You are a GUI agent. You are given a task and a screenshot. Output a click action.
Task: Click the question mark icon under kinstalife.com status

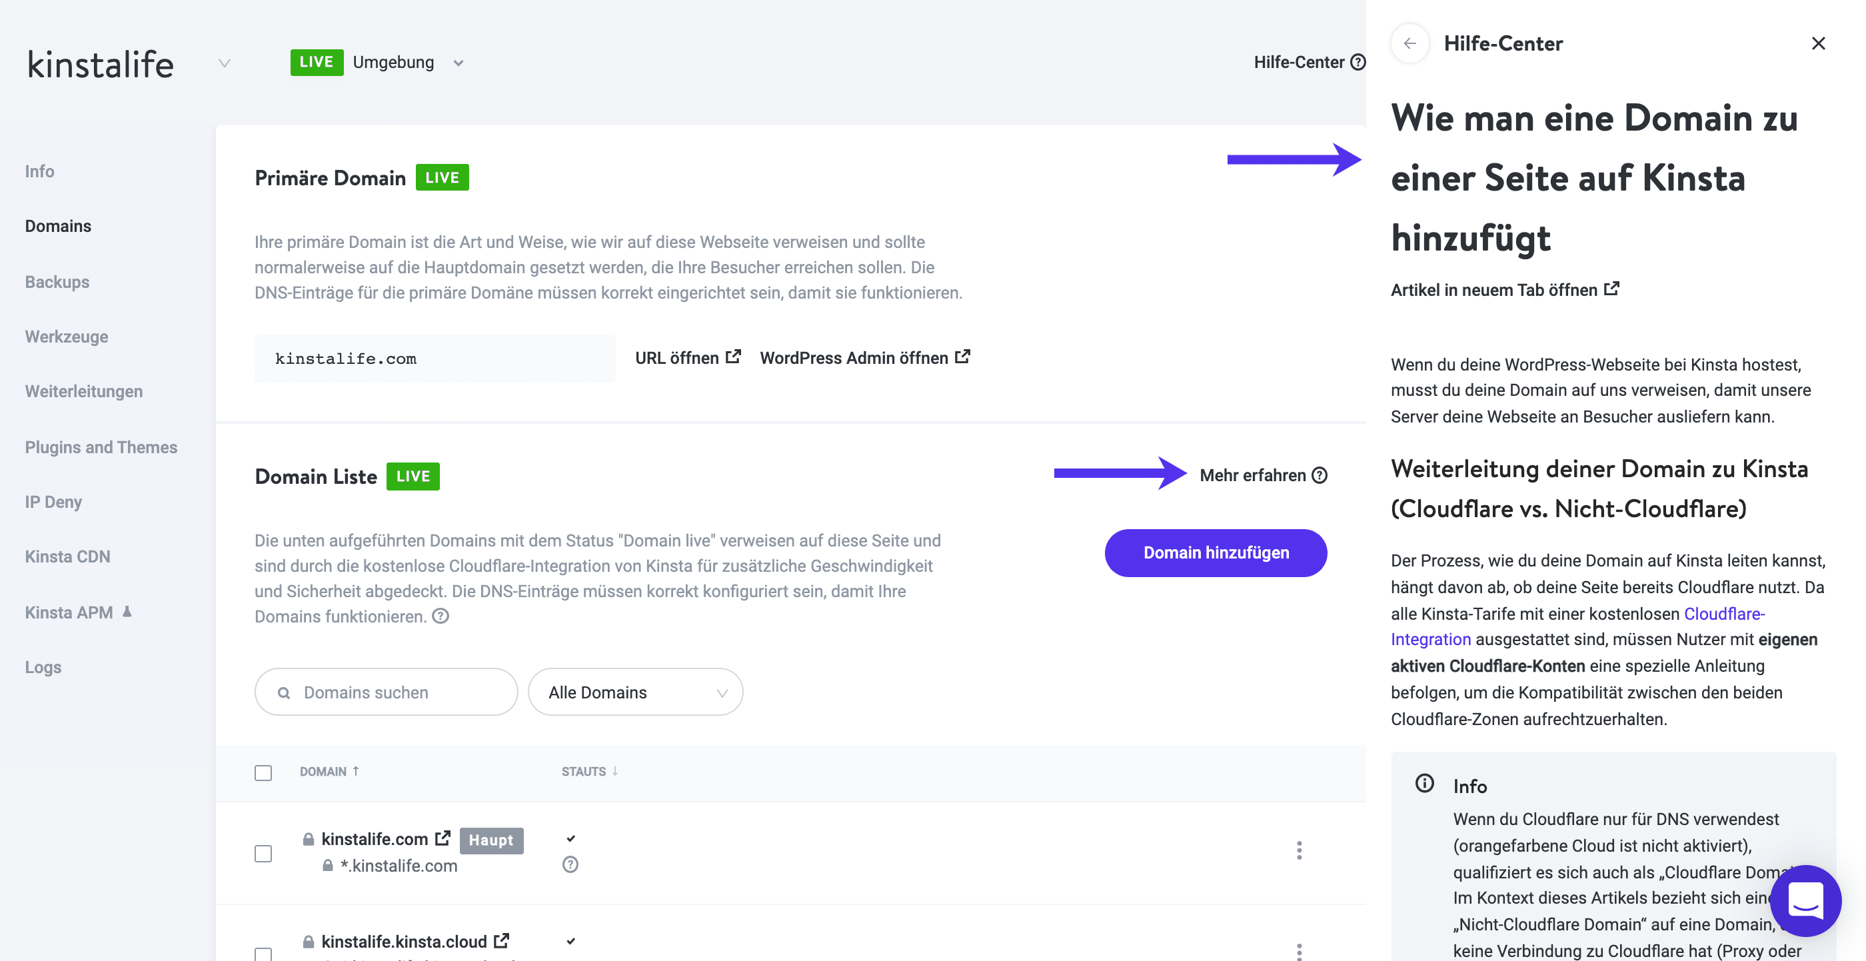point(570,864)
